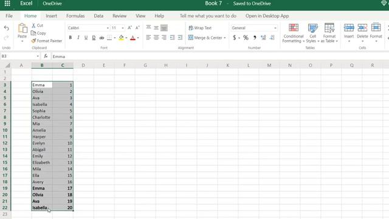Click the Undo arrow icon
This screenshot has height=219, width=389.
tap(7, 28)
